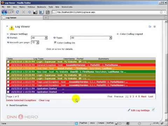The width and height of the screenshot is (168, 126).
Task: Go to page 3 of the log
Action: [133, 97]
